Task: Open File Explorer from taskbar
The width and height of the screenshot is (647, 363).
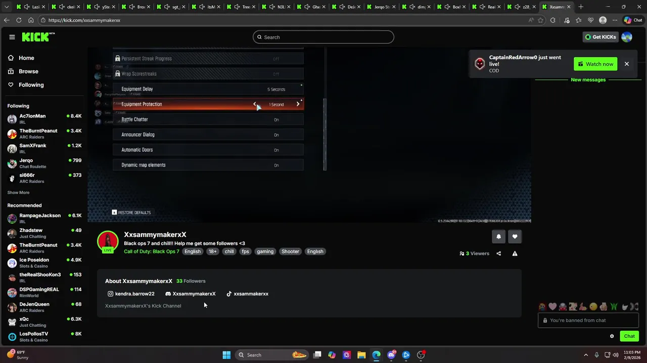Action: (x=361, y=355)
